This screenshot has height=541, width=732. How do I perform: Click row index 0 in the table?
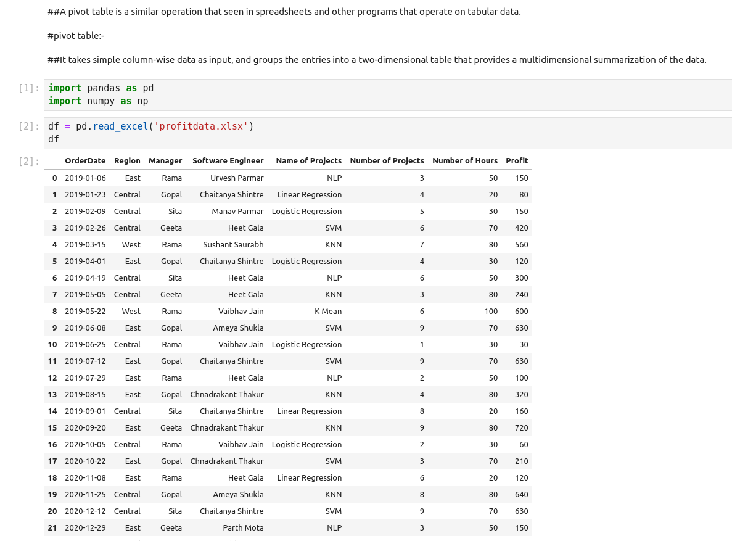tap(55, 178)
